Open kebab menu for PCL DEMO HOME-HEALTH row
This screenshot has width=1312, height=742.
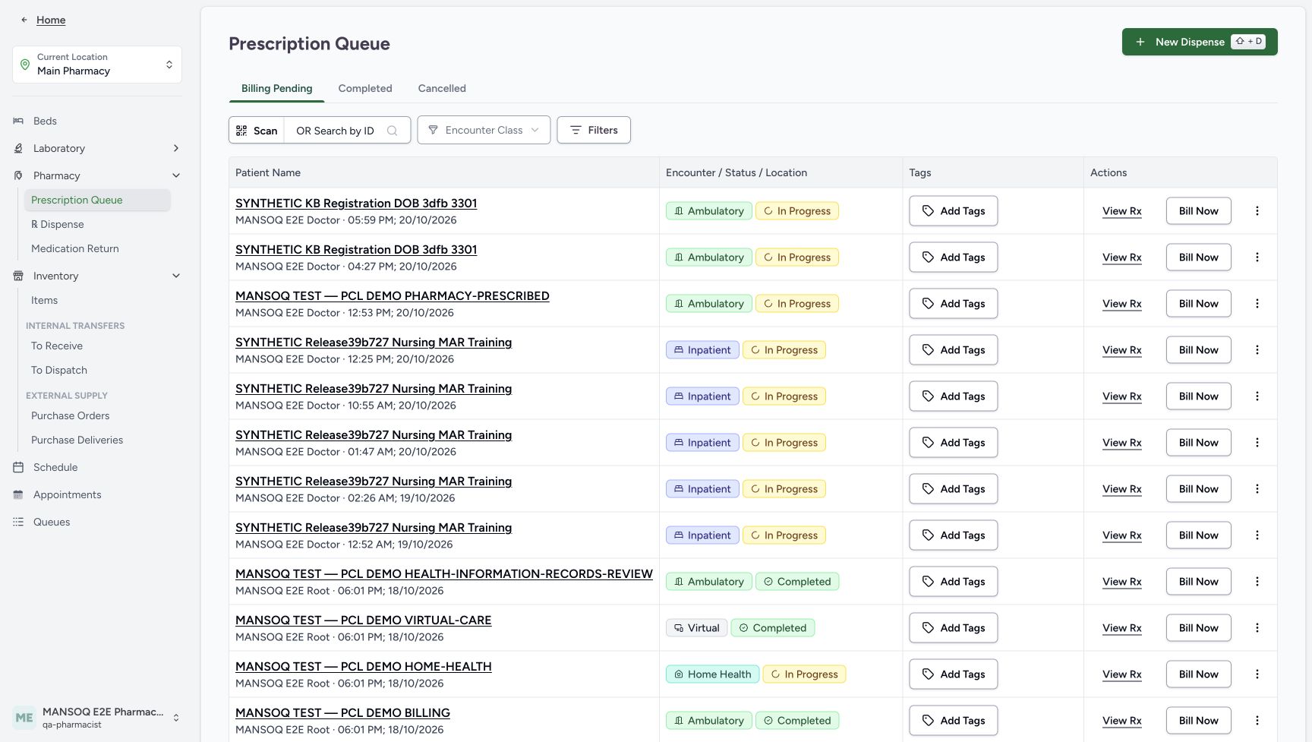[1257, 674]
